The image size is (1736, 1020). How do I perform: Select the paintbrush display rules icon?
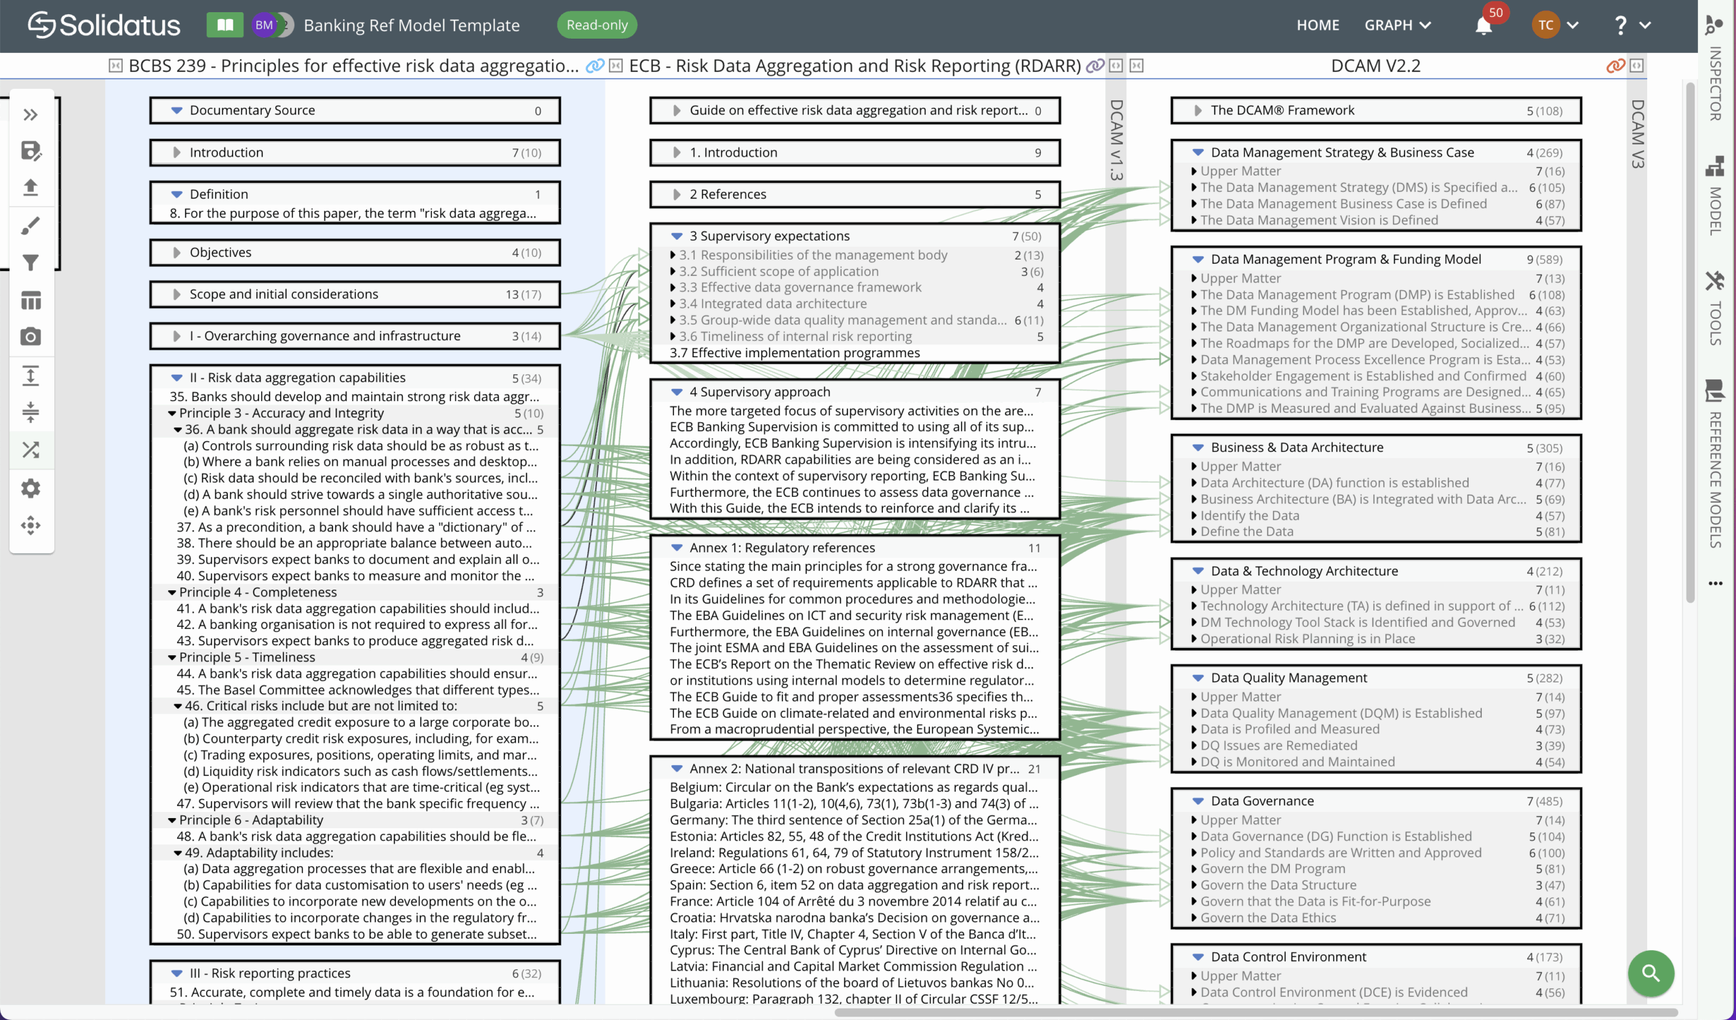[31, 225]
